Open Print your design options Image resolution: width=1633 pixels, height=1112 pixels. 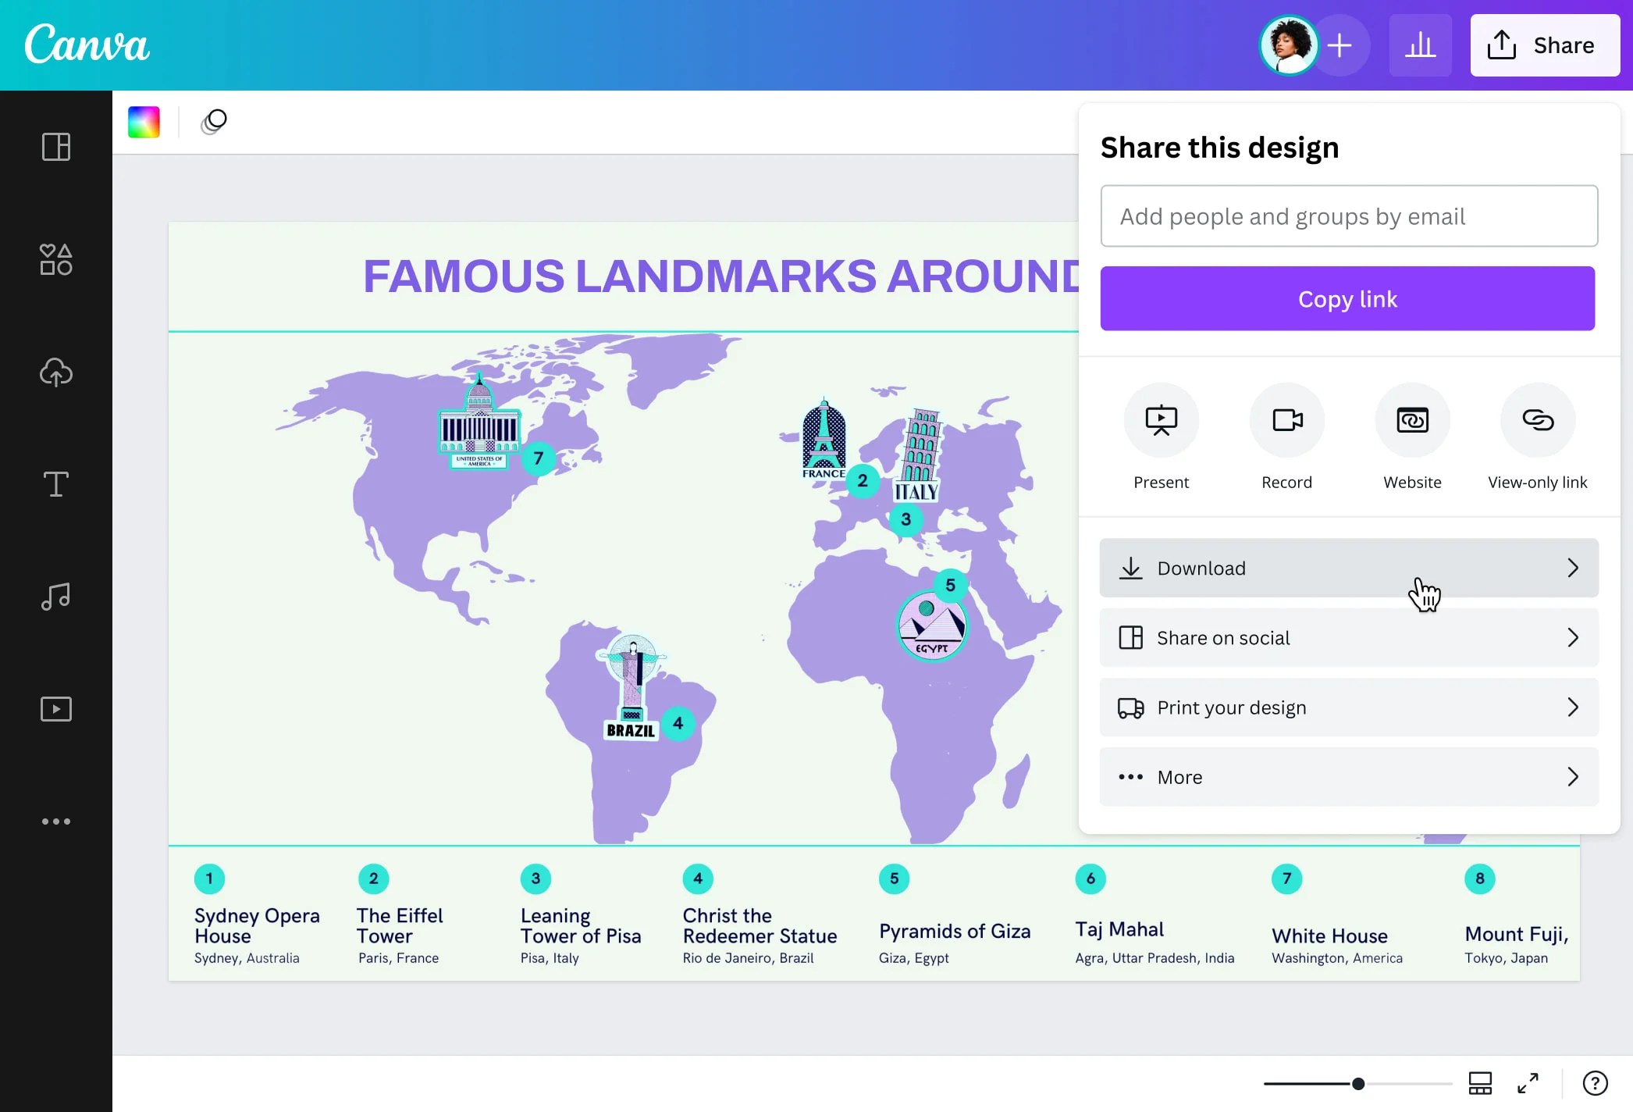[x=1348, y=707]
